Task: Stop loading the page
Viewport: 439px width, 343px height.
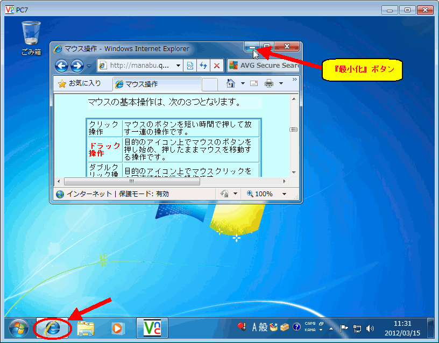Action: pyautogui.click(x=216, y=66)
